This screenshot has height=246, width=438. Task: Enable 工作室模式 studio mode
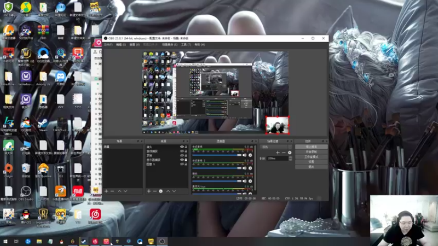[x=311, y=157]
